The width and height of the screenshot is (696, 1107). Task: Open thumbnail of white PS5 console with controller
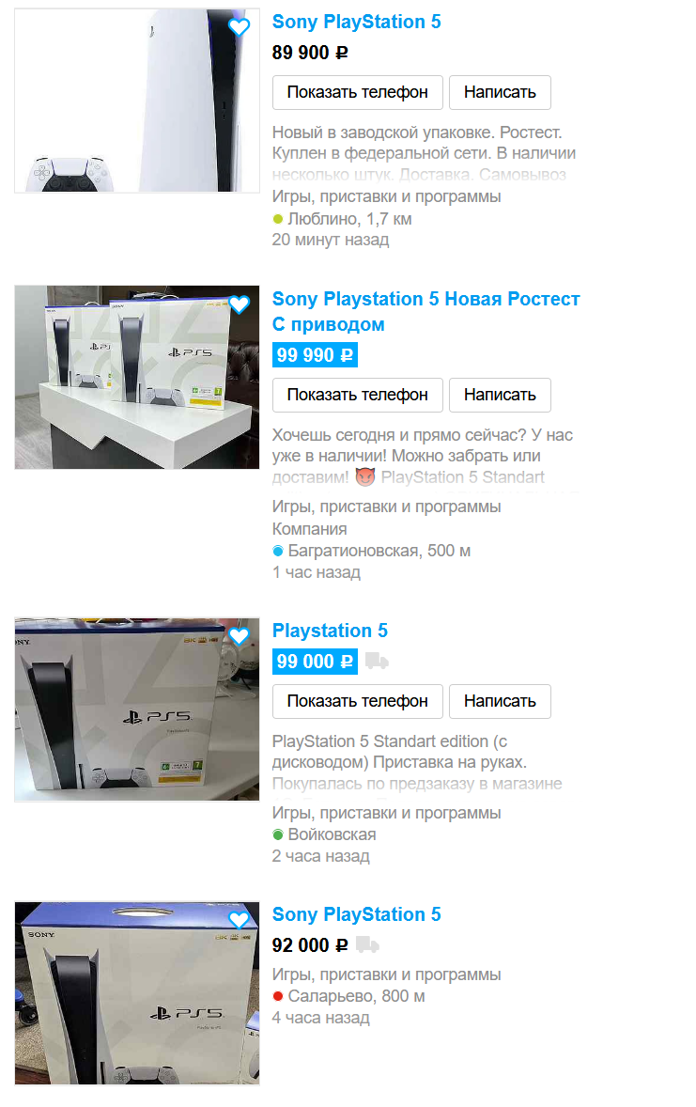[137, 101]
